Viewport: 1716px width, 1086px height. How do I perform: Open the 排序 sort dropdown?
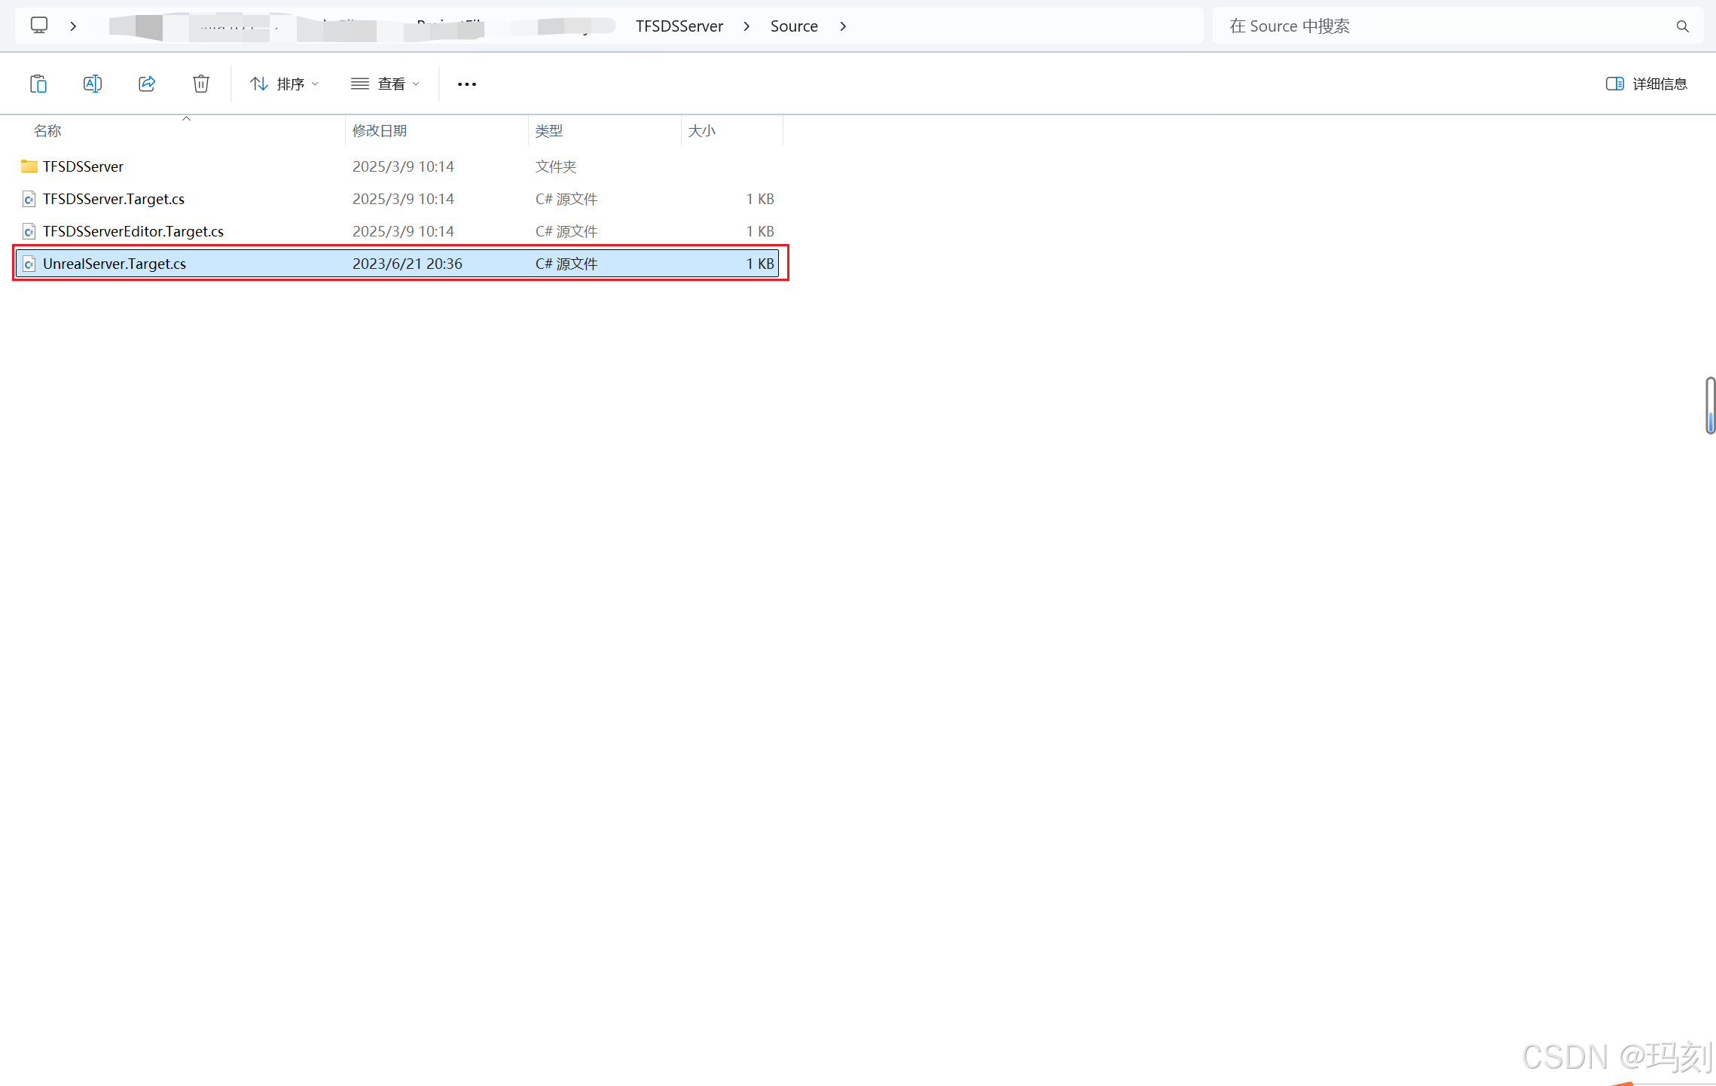pyautogui.click(x=284, y=84)
